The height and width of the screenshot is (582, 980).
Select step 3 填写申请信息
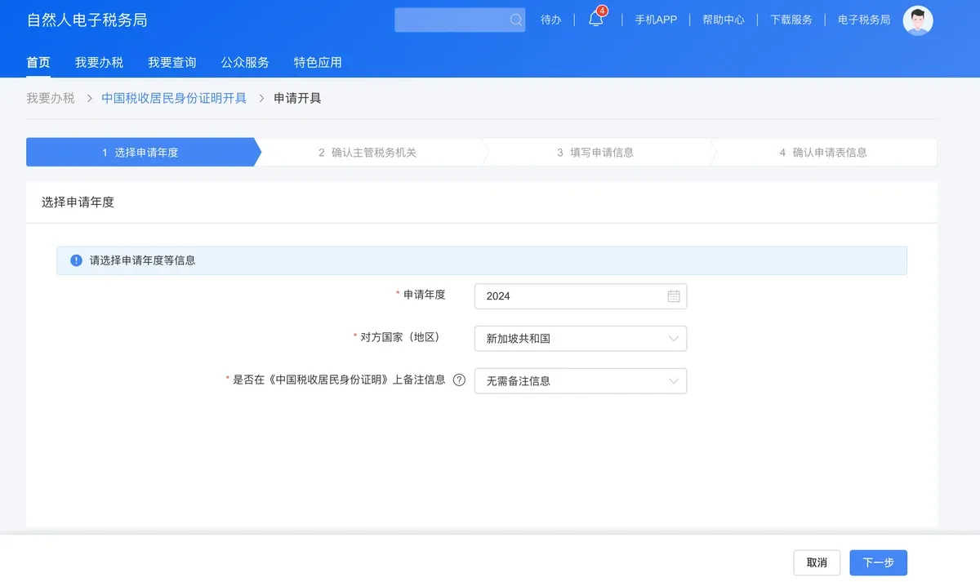pos(598,152)
